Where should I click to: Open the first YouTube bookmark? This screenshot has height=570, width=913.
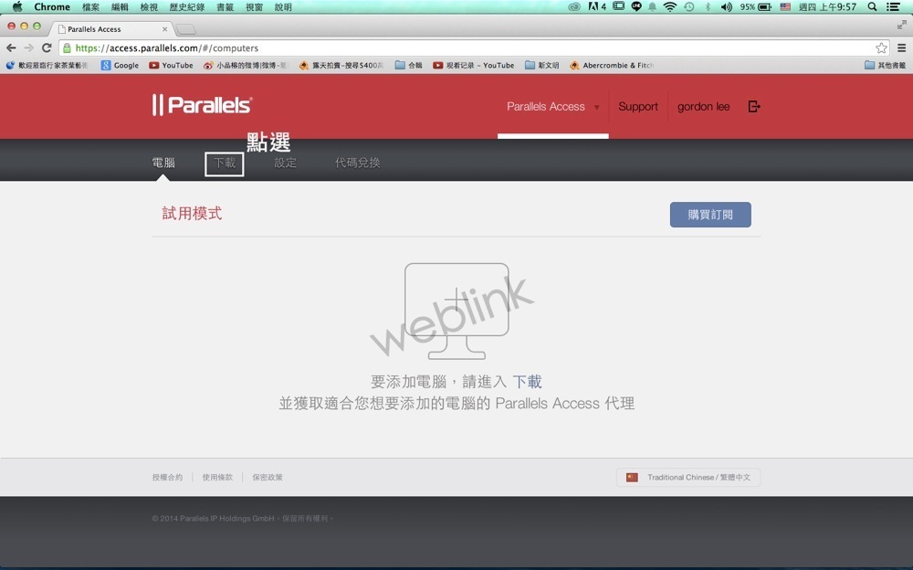[x=171, y=65]
